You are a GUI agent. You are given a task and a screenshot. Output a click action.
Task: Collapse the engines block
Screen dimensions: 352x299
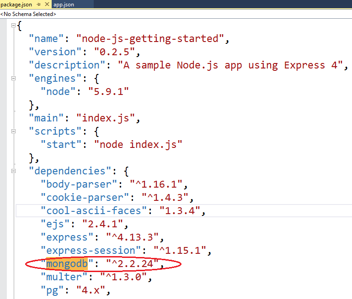13,79
